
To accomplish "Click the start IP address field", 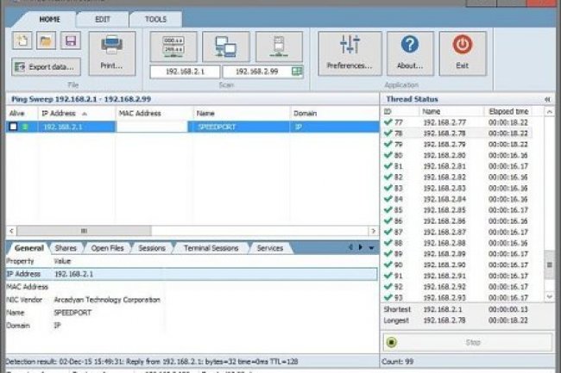I will point(185,71).
